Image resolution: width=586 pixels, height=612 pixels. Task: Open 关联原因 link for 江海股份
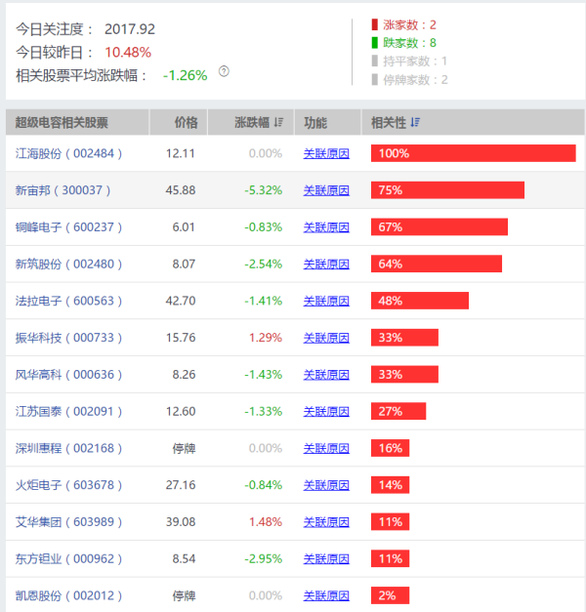[326, 153]
